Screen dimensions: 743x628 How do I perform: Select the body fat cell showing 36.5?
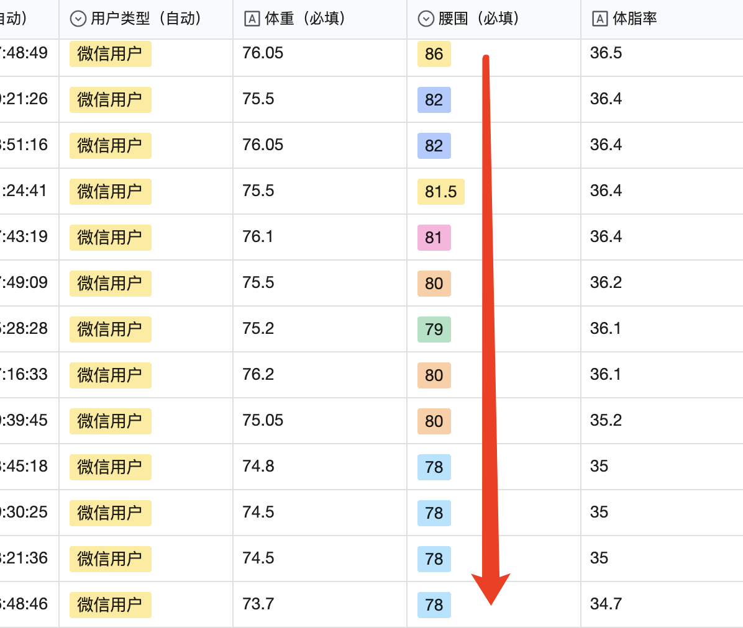coord(606,53)
